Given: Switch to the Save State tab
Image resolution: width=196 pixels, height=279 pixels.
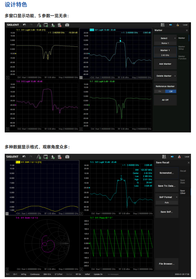Looking at the screenshot, I should click(182, 181).
